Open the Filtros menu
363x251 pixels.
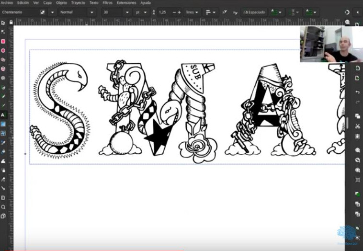pos(107,3)
